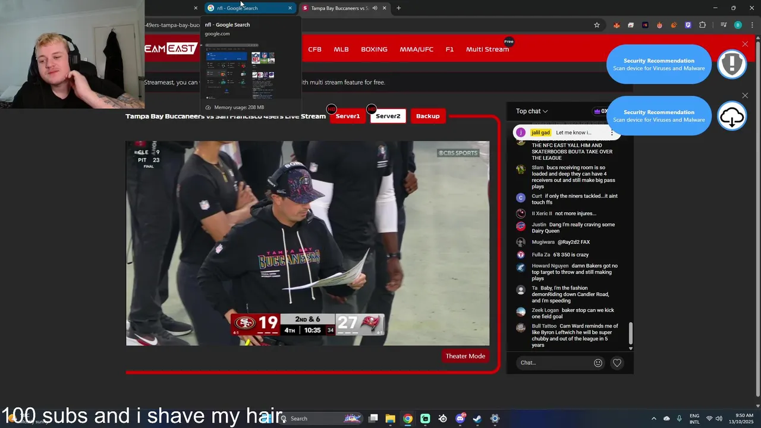This screenshot has height=428, width=761.
Task: Mute the Tampa Bay Buccaneers tab audio icon
Action: [x=375, y=8]
